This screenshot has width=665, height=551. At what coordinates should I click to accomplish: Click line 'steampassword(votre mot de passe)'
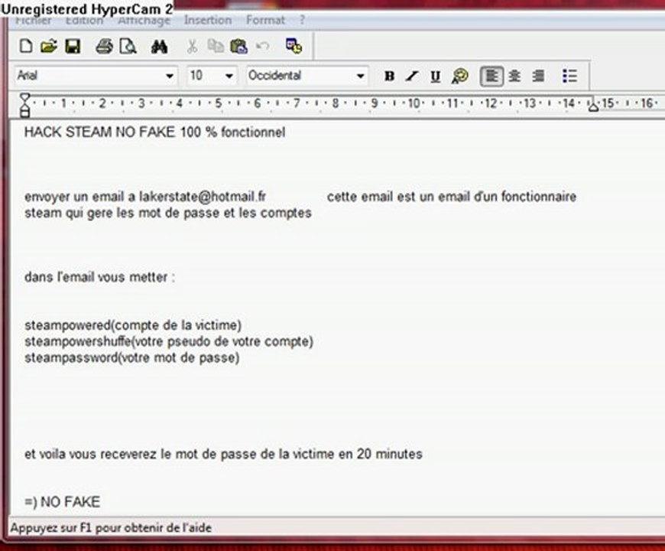pyautogui.click(x=132, y=358)
